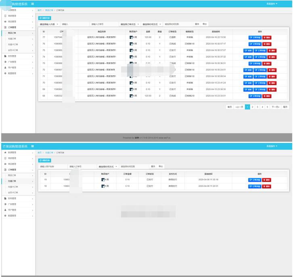Open the 请选择订单状态 dropdown
The image size is (293, 277).
coord(130,25)
